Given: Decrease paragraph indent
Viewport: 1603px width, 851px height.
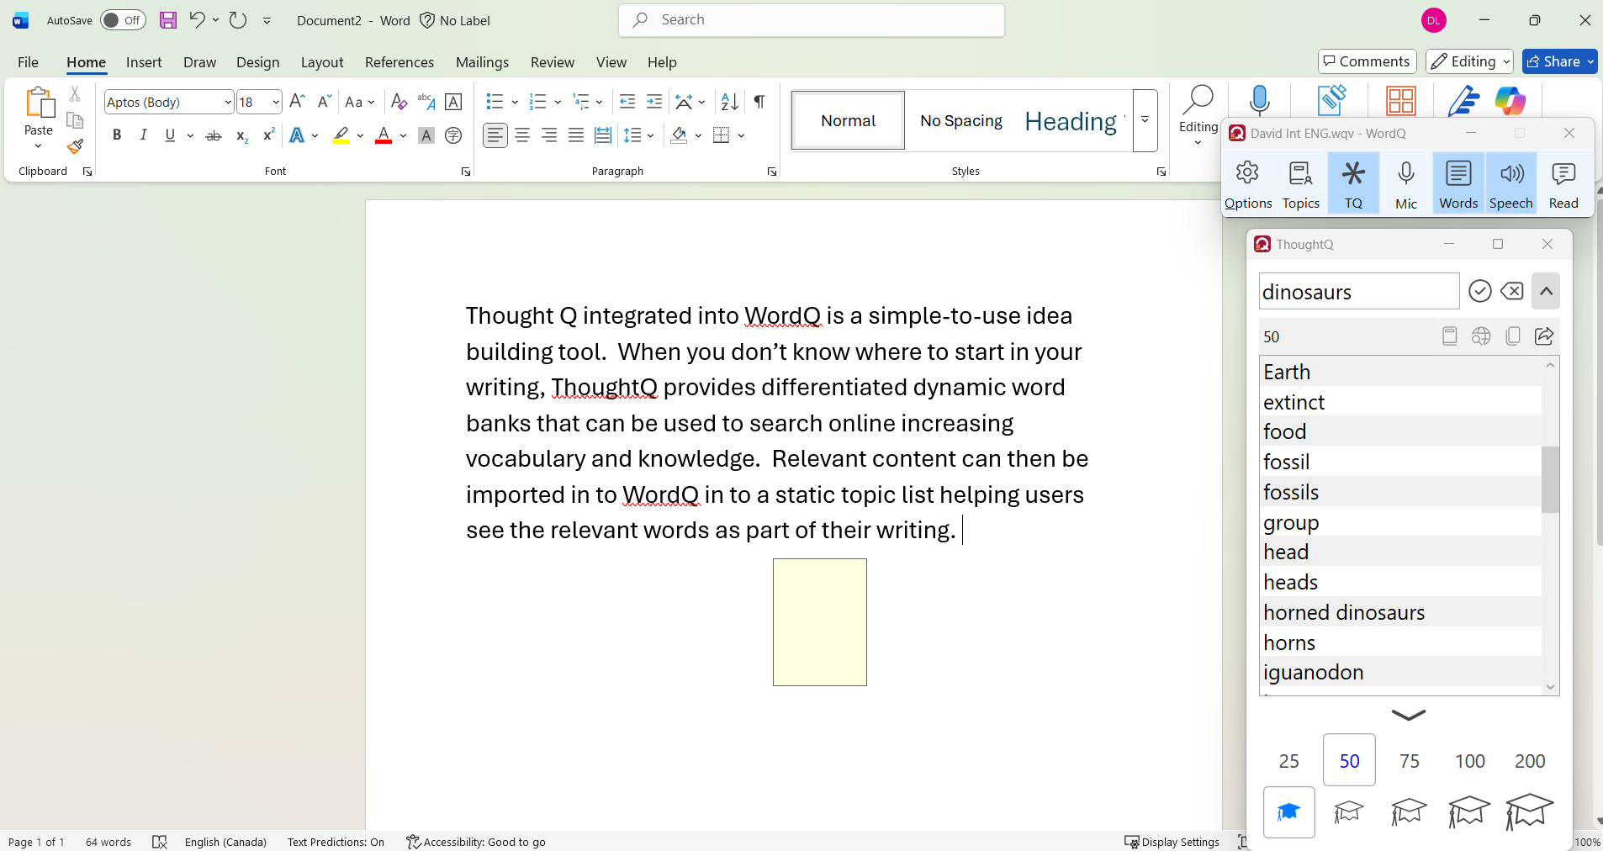Looking at the screenshot, I should coord(627,102).
